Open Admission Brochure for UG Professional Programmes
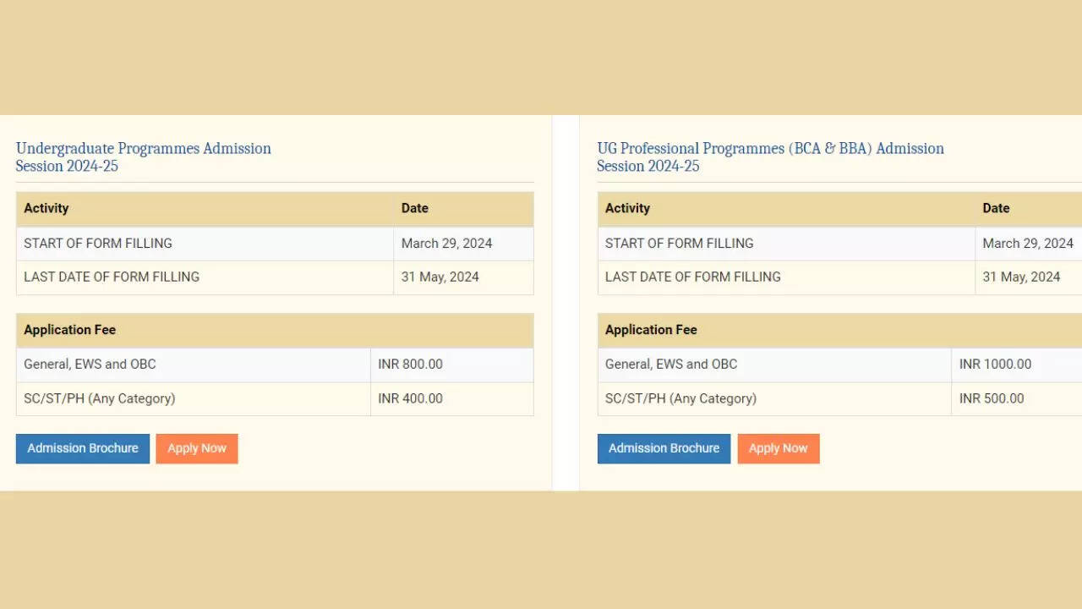 (x=664, y=448)
